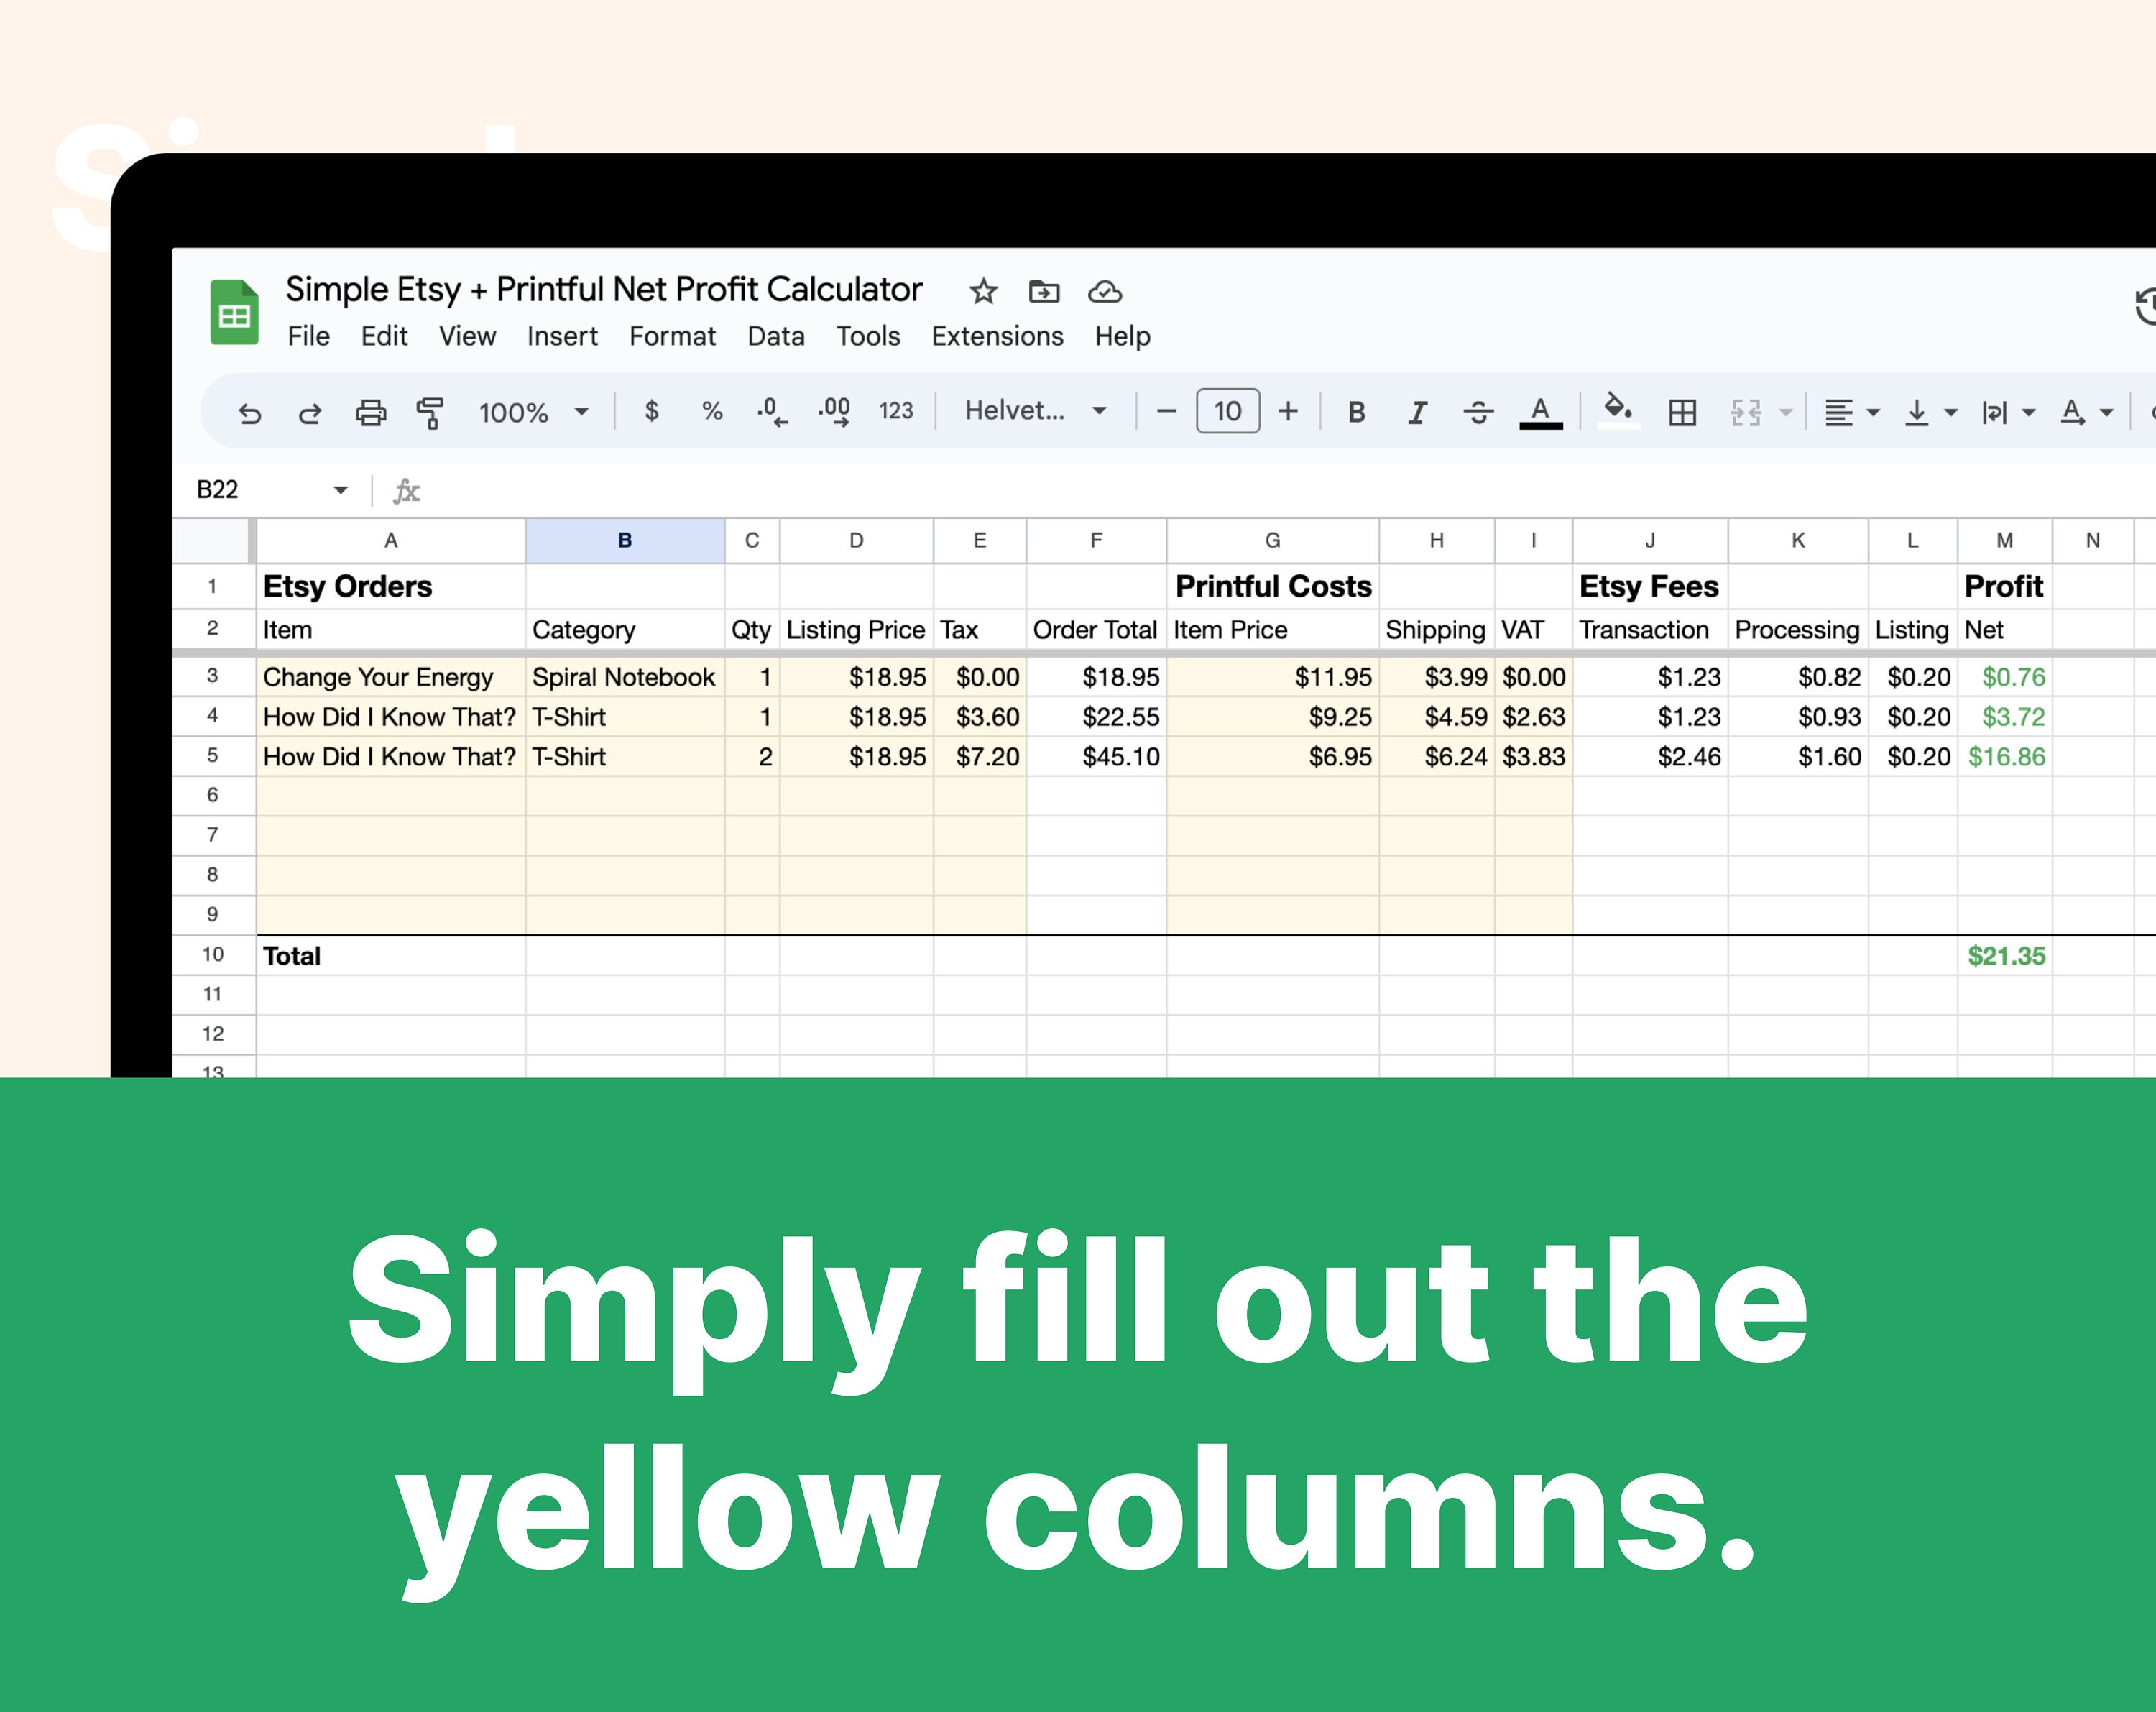
Task: Apply currency format with the $ icon
Action: [652, 411]
